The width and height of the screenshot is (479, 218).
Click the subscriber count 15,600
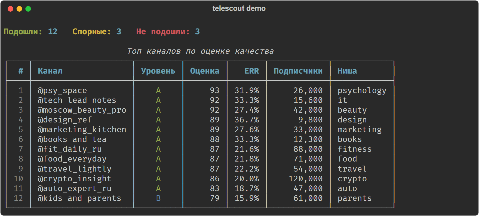pos(308,100)
